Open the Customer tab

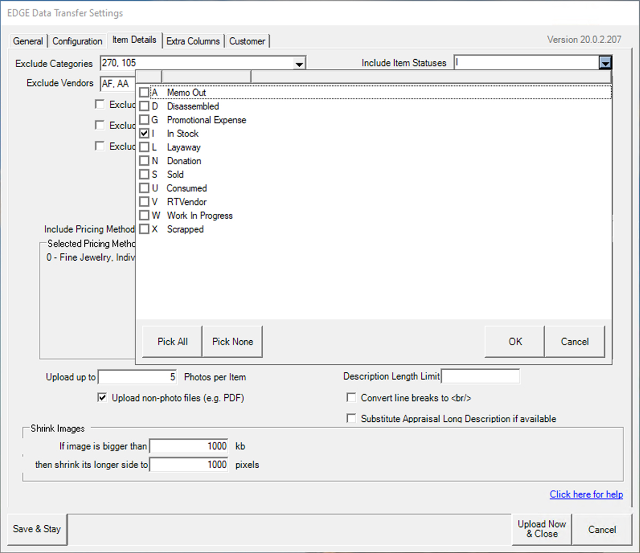point(247,41)
